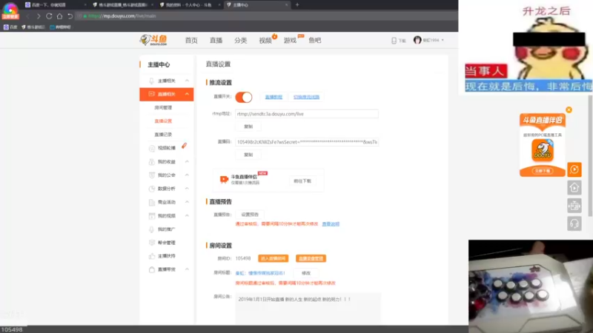Click the 360 browser logo avatar
Viewport: 593px width, 333px height.
click(10, 10)
